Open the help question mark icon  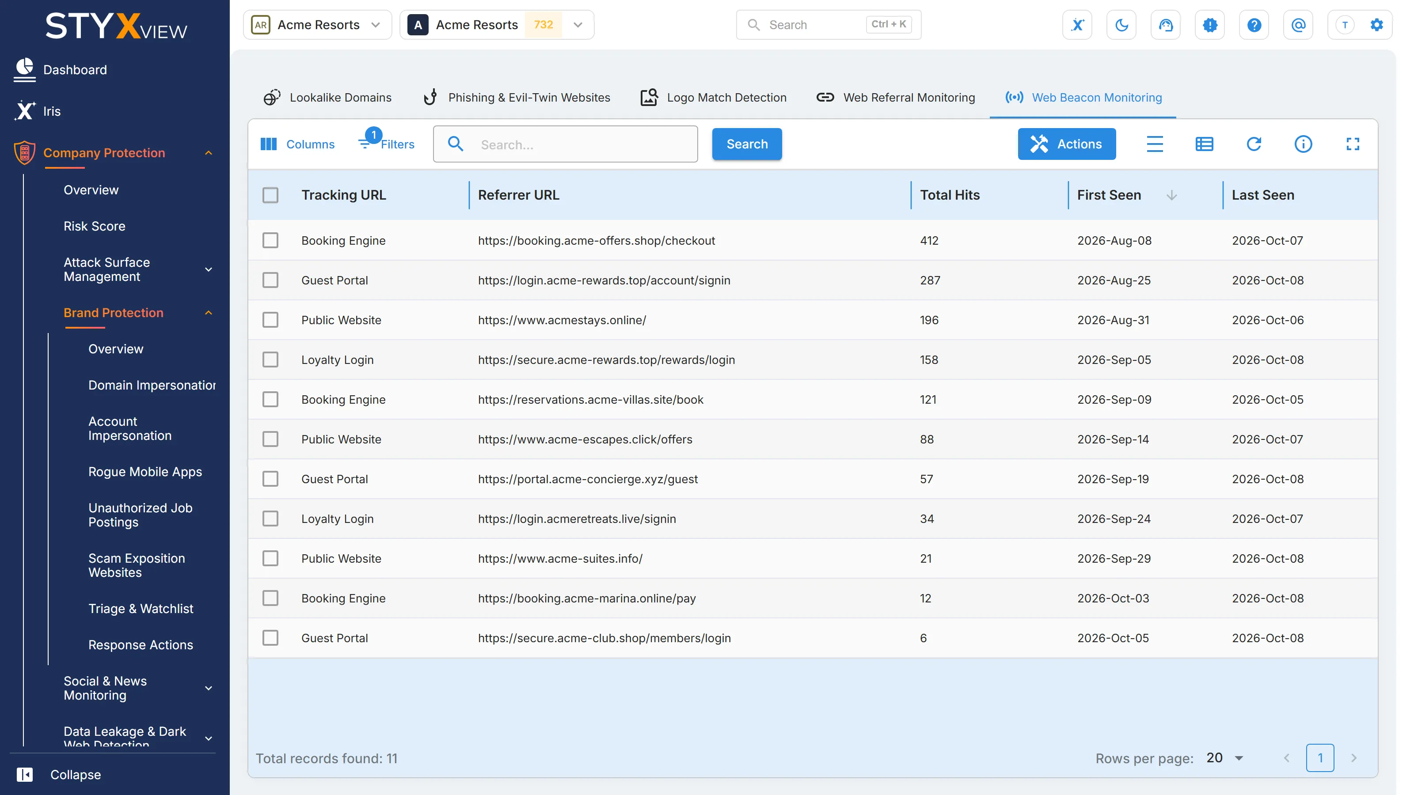[x=1254, y=25]
